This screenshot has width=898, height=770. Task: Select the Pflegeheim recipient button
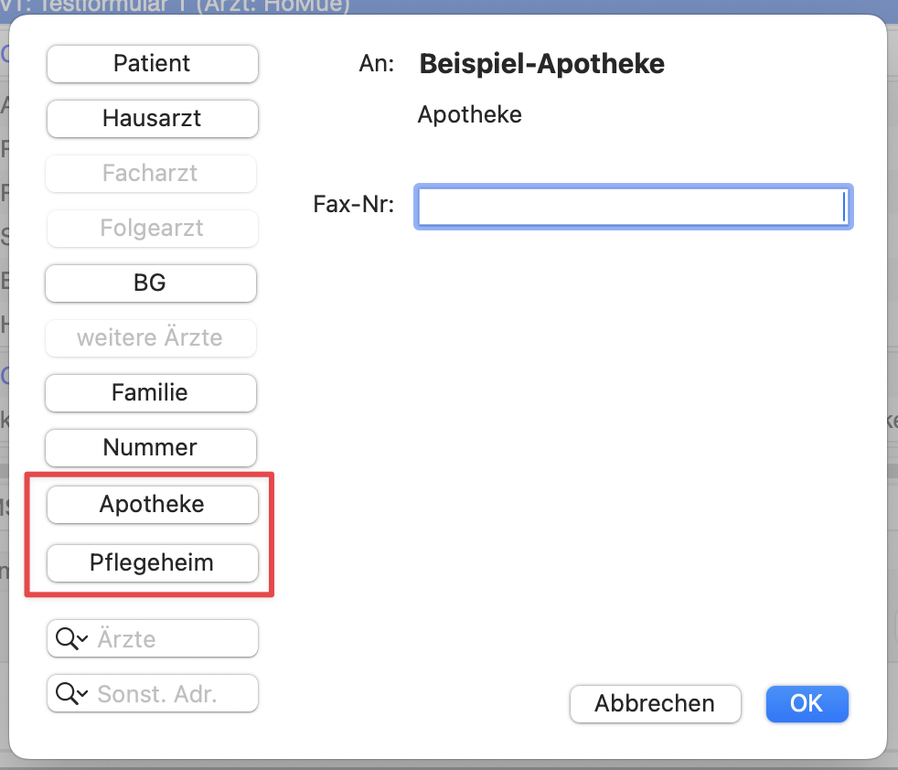152,563
